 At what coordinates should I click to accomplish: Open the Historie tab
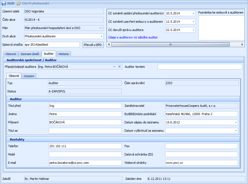(x=63, y=54)
